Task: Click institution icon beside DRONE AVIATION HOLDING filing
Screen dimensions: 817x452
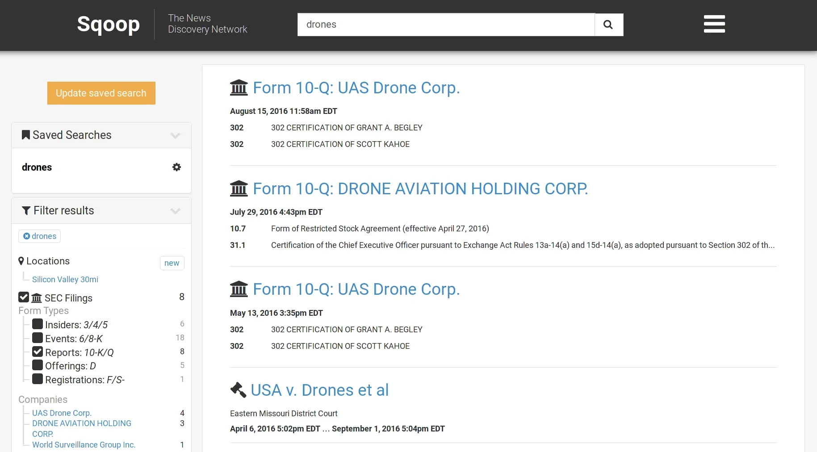Action: coord(239,188)
